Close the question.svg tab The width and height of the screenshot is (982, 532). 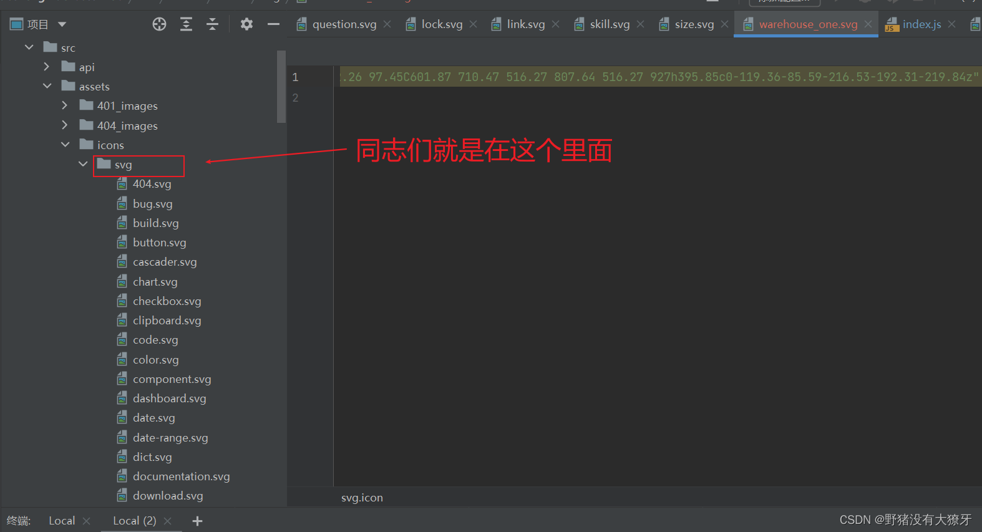(x=387, y=24)
